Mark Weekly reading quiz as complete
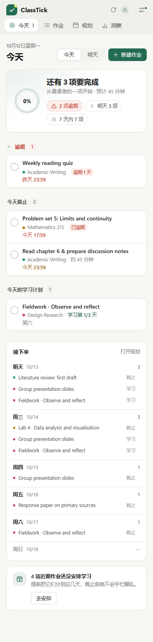The height and width of the screenshot is (642, 153). click(x=15, y=167)
